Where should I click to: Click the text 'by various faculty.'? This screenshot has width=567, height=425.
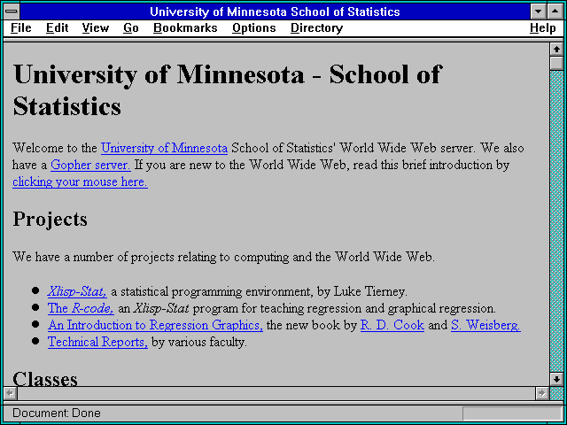tap(199, 342)
